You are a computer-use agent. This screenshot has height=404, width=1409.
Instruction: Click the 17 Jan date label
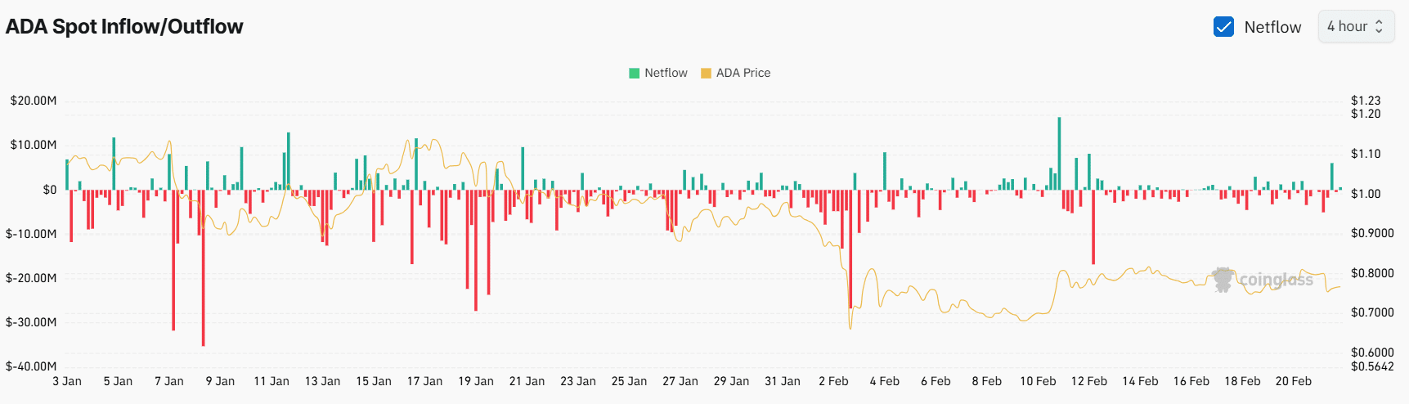[424, 381]
